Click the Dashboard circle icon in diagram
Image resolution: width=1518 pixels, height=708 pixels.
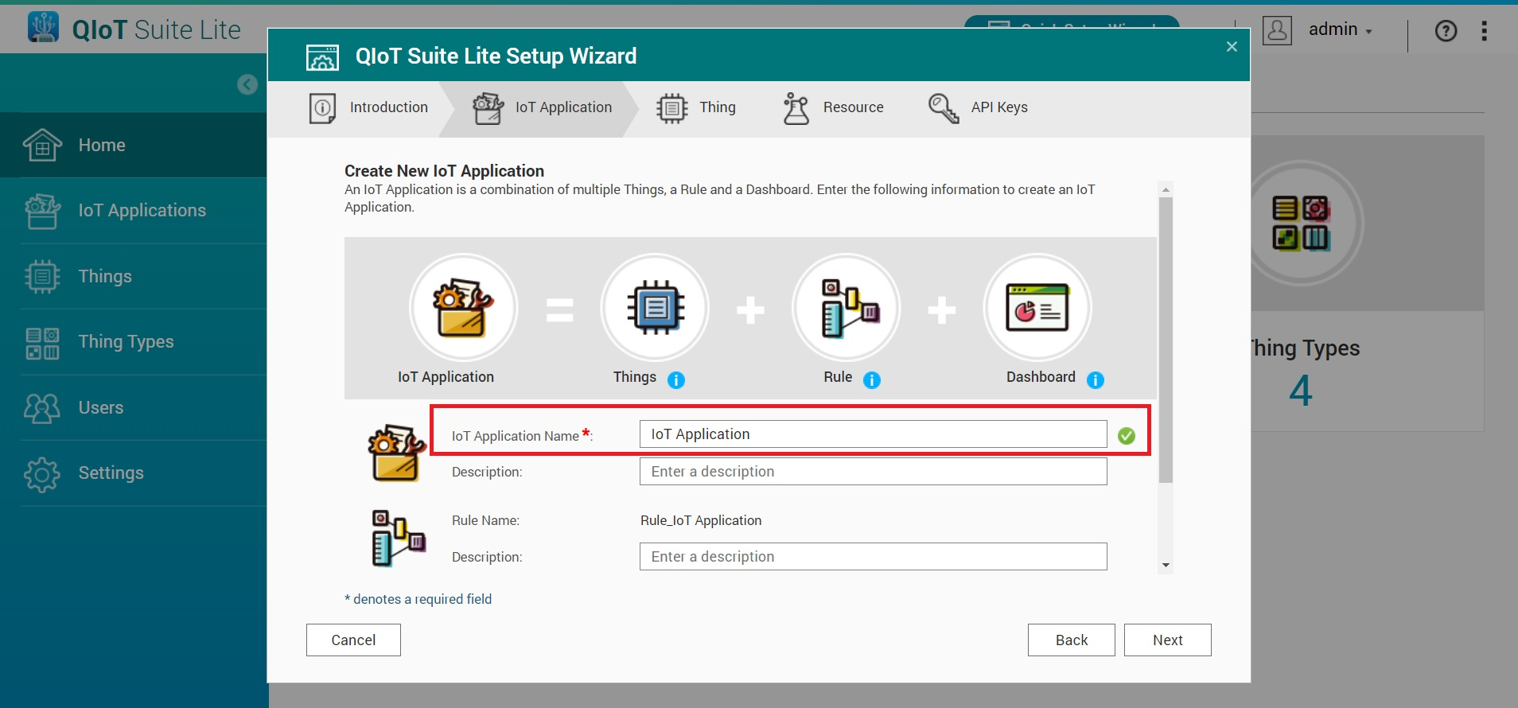1037,308
